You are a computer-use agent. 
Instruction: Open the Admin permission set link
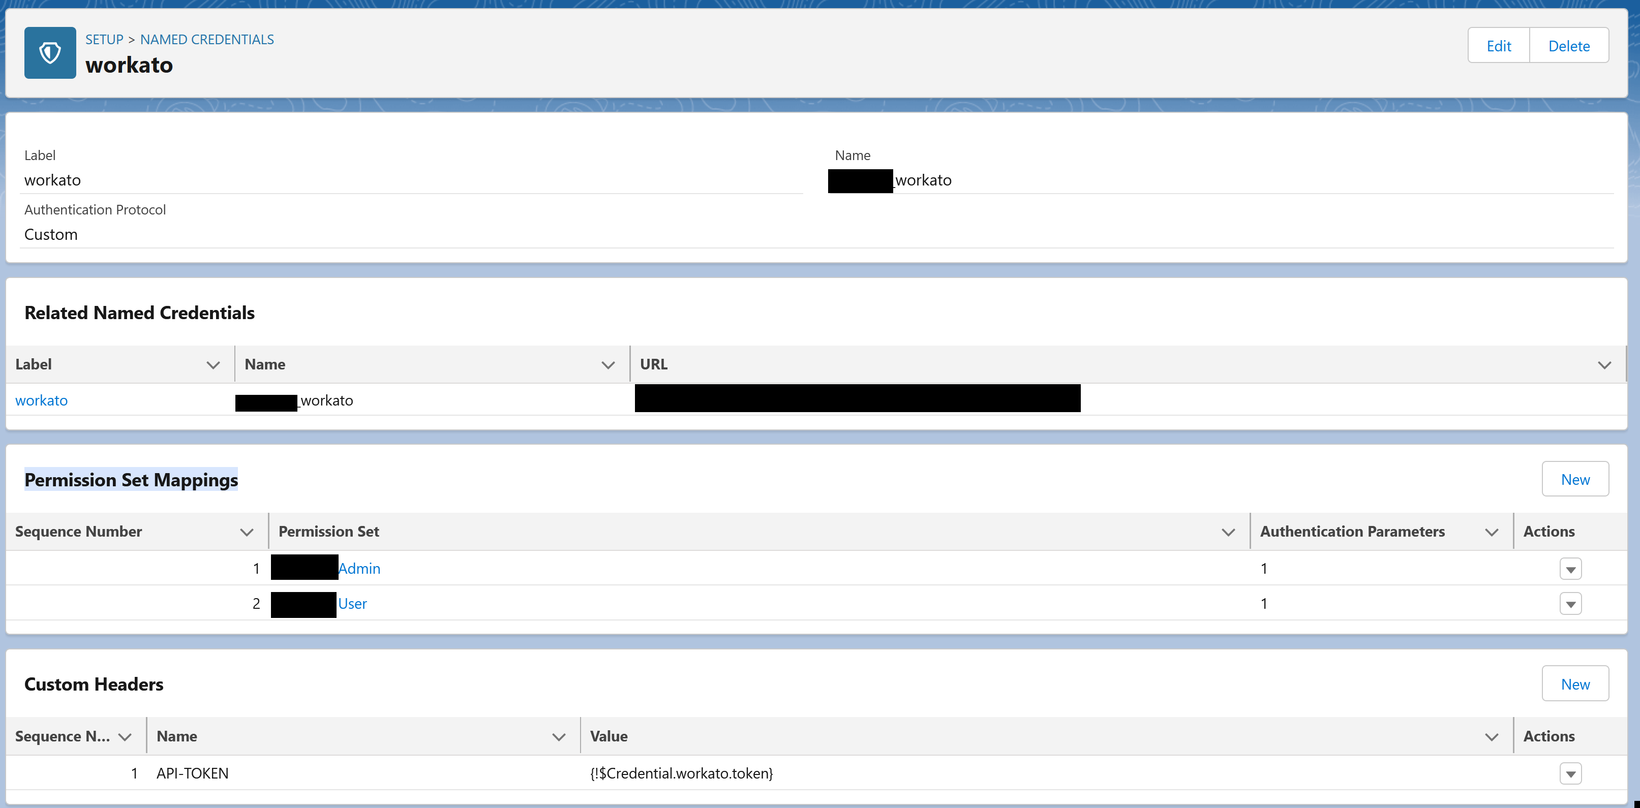[359, 568]
